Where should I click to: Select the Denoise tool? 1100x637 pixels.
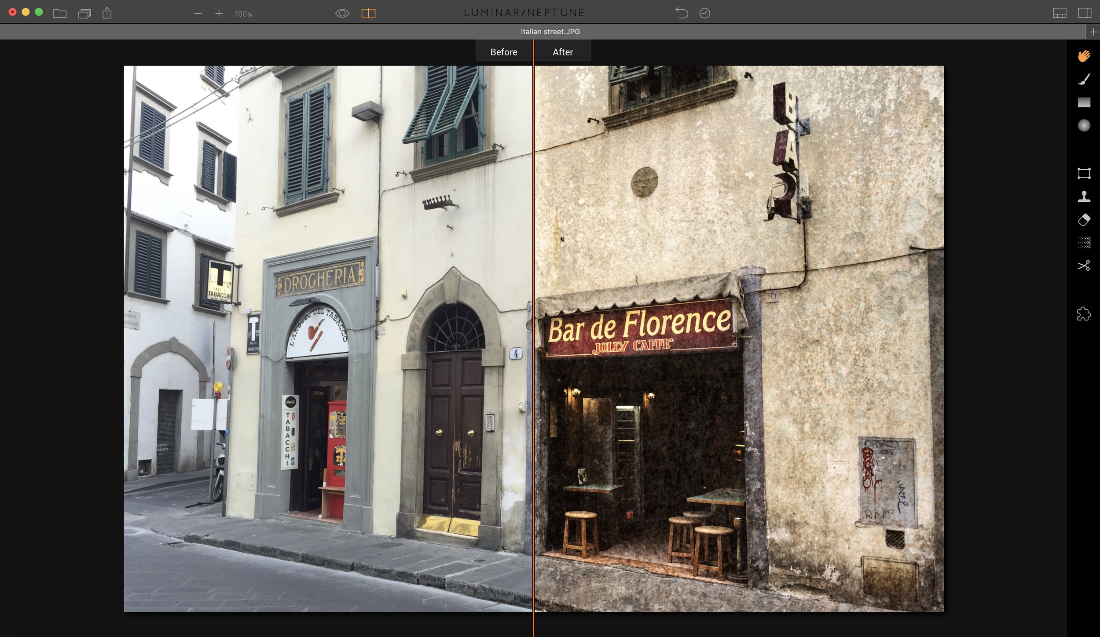point(1084,243)
